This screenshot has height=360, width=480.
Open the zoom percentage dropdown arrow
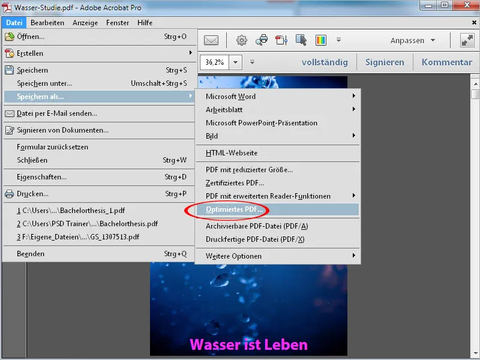click(235, 62)
